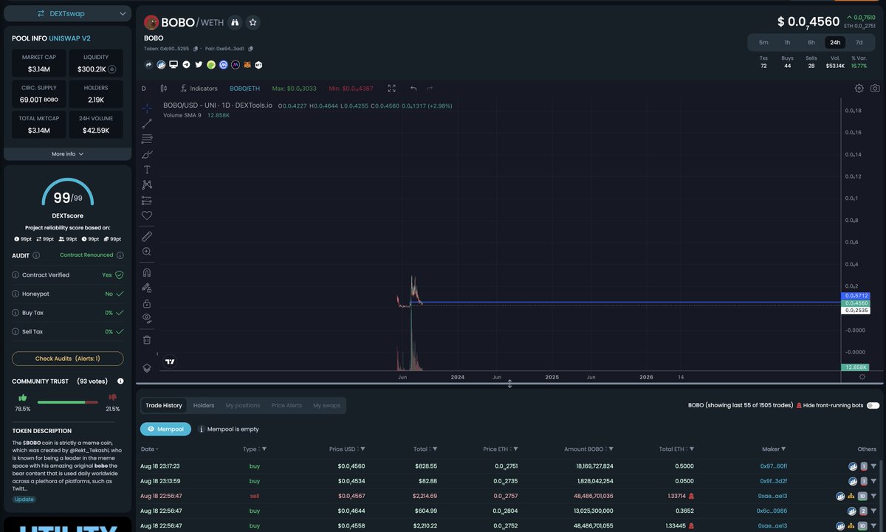Viewport: 886px width, 532px height.
Task: Take a chart snapshot with camera
Action: coord(875,88)
